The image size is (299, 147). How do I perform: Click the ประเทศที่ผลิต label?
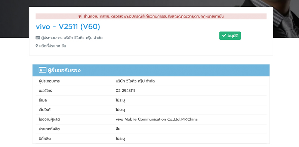pyautogui.click(x=49, y=129)
